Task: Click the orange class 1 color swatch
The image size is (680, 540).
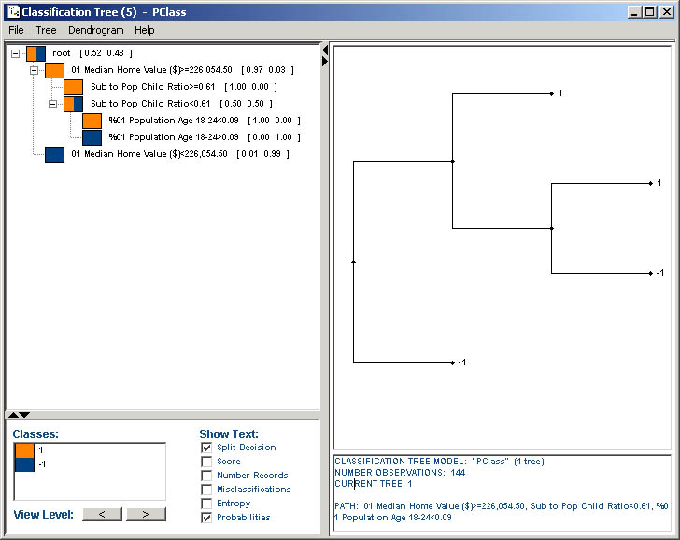Action: click(x=24, y=450)
